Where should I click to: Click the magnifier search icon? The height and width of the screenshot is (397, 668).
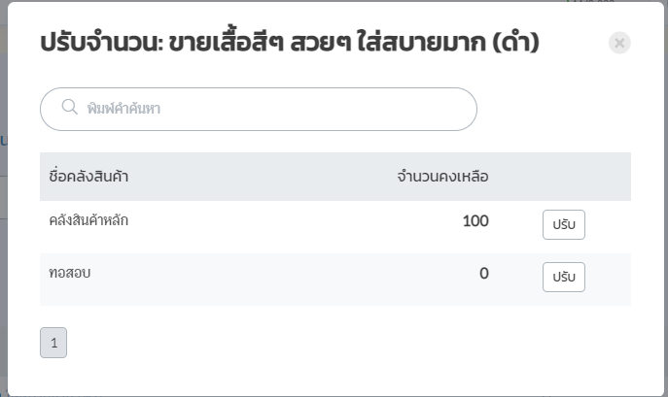click(x=69, y=107)
